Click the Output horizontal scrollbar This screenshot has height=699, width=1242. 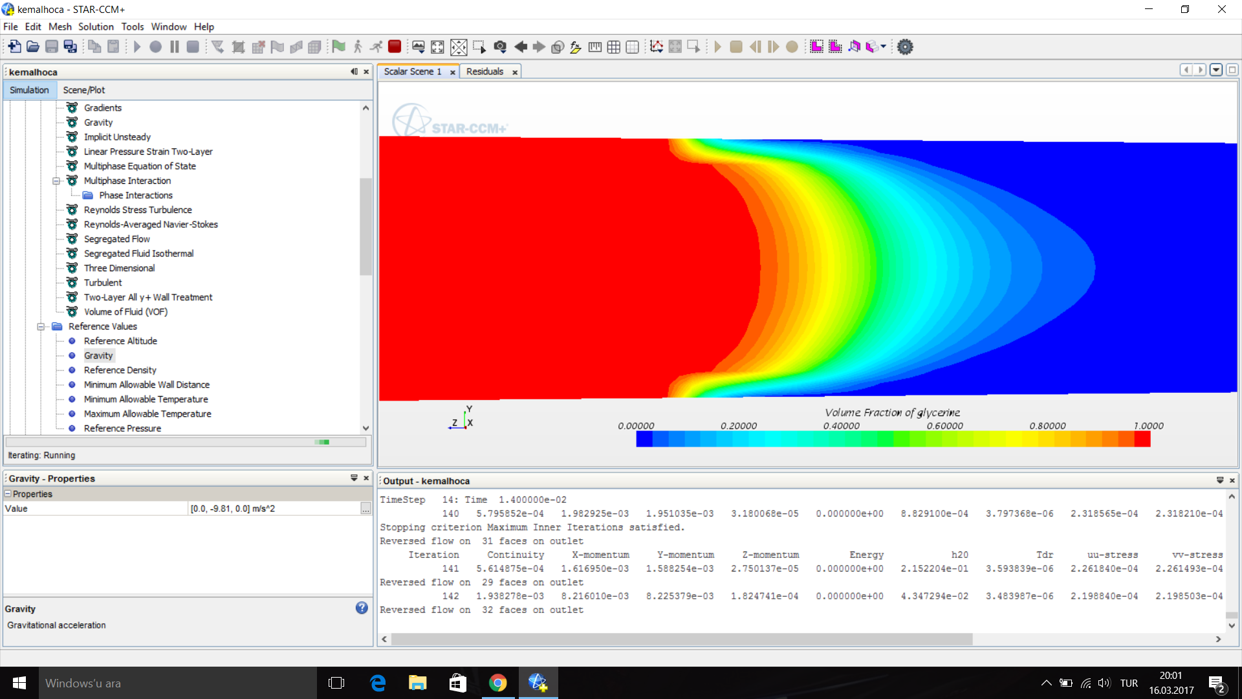pos(682,639)
